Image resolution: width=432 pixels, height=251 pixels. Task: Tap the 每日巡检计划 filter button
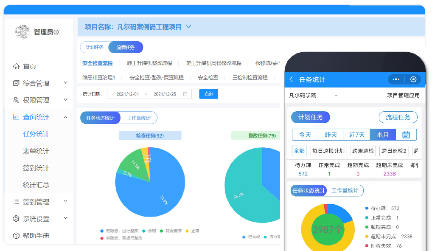328,151
